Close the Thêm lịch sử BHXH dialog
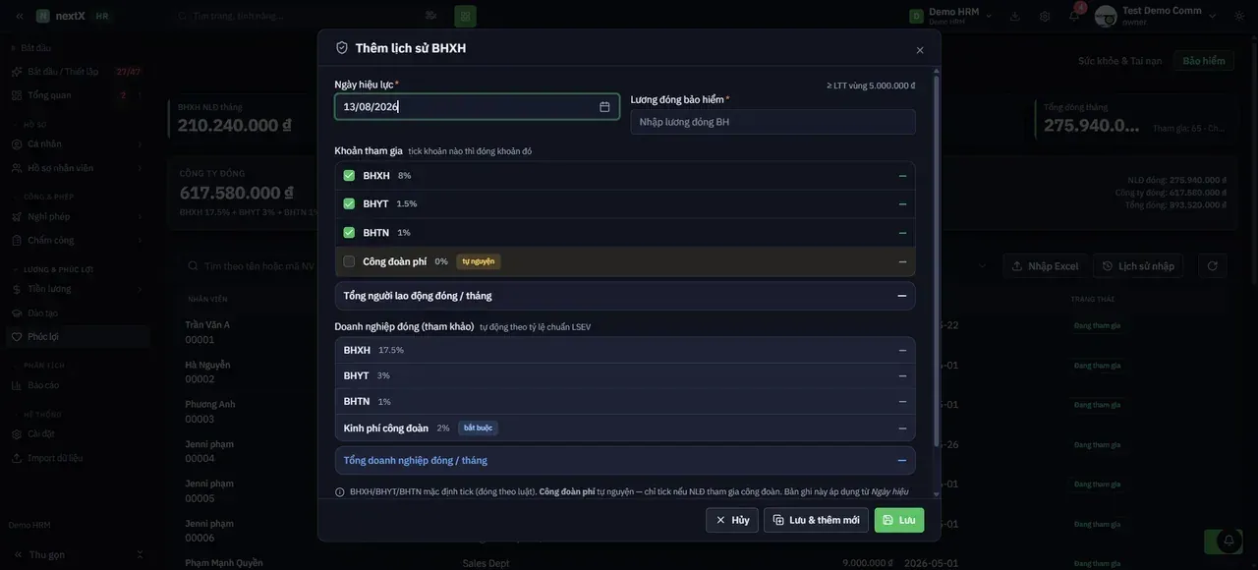Screen dimensions: 1258x570 (920, 50)
